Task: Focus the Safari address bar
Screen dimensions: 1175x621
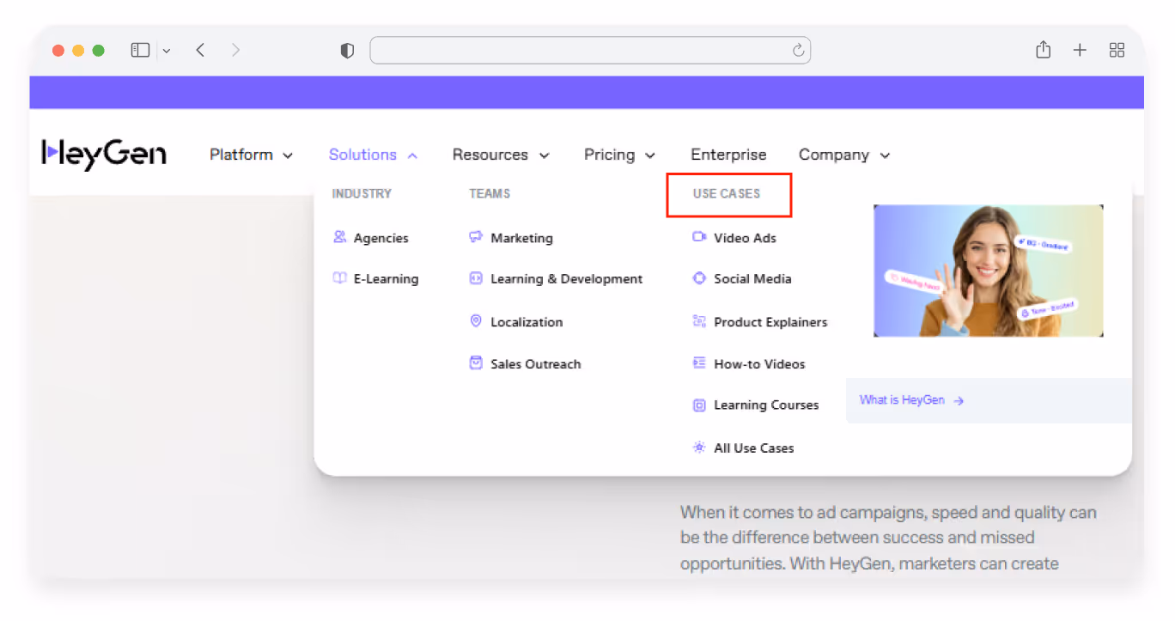Action: point(590,51)
